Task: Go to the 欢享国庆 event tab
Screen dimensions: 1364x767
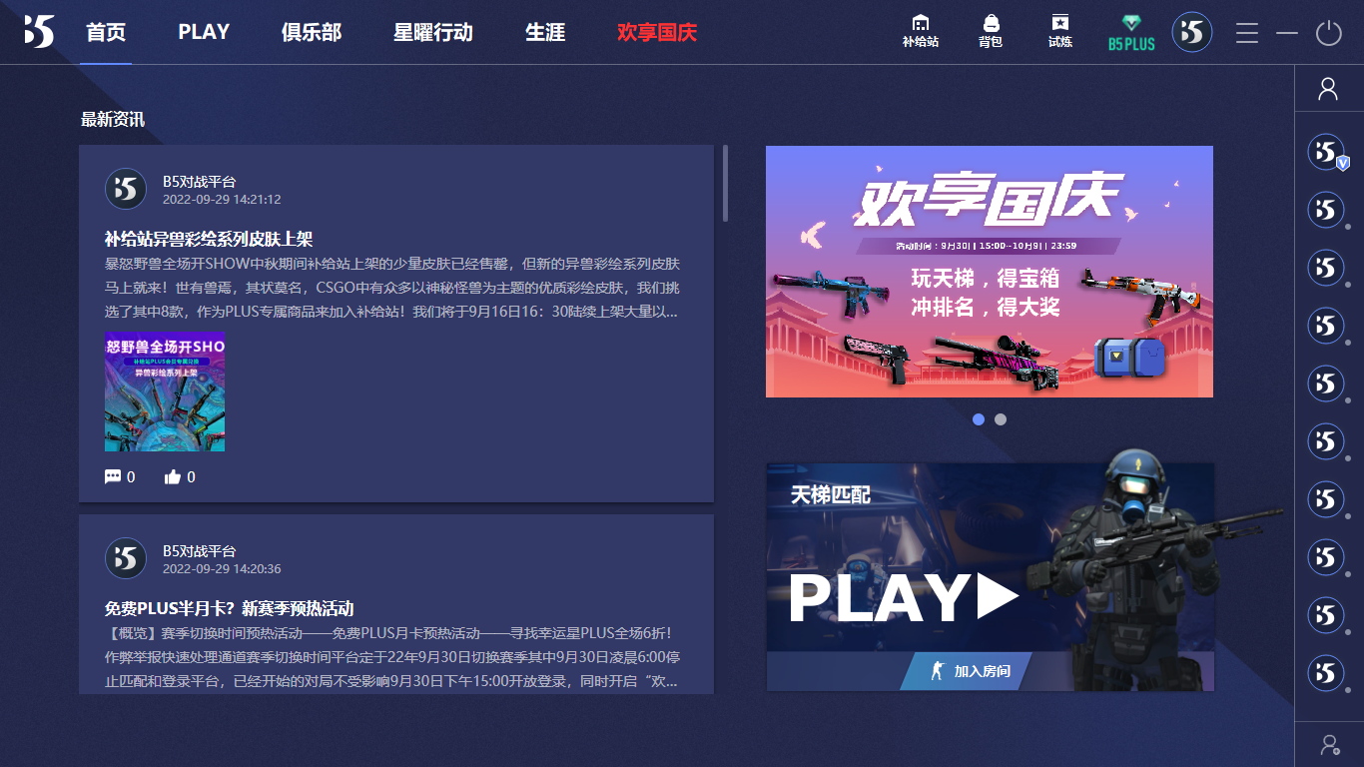Action: coord(657,32)
